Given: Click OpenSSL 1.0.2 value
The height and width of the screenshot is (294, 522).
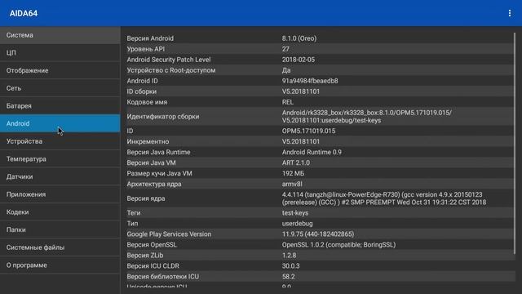Looking at the screenshot, I should [x=338, y=245].
